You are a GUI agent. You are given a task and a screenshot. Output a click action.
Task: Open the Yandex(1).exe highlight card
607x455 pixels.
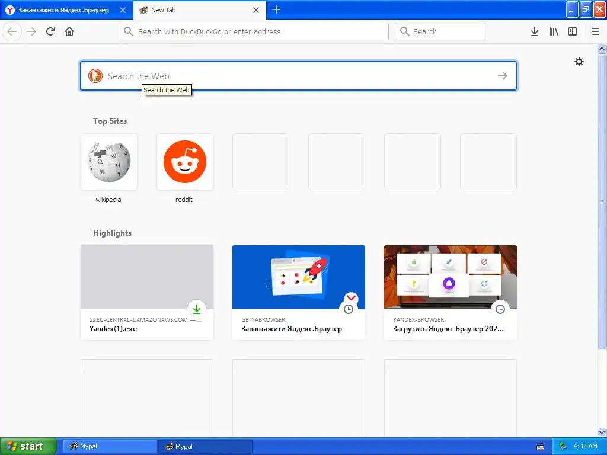tap(147, 293)
